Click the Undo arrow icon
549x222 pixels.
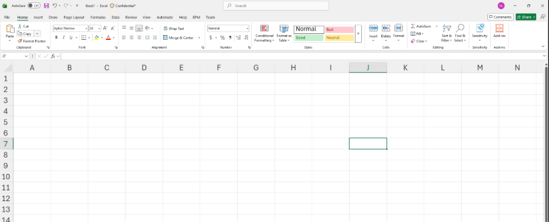(55, 6)
